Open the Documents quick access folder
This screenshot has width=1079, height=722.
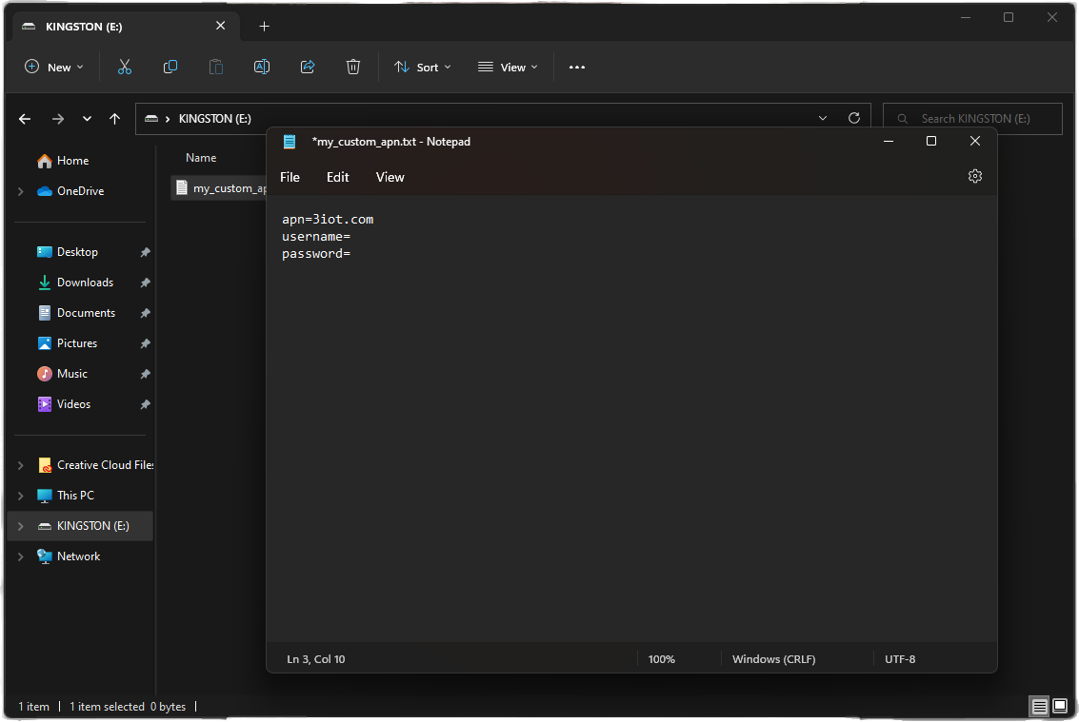[86, 313]
